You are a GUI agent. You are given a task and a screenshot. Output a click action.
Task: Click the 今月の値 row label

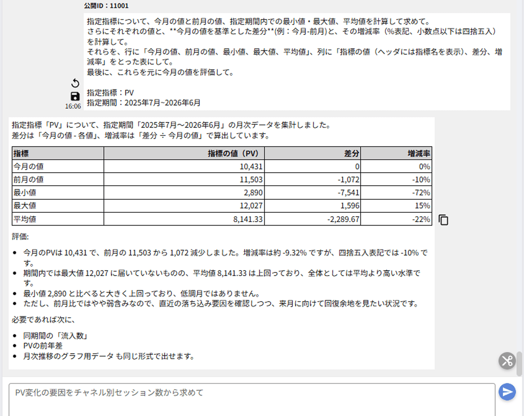(58, 166)
